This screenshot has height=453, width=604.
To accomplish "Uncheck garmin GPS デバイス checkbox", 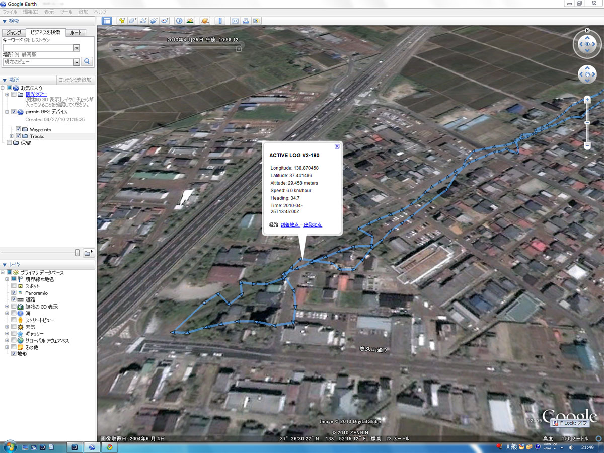I will click(14, 112).
